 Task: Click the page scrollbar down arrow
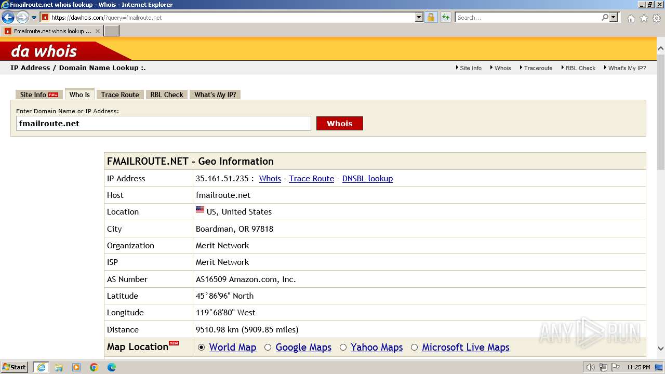click(660, 349)
